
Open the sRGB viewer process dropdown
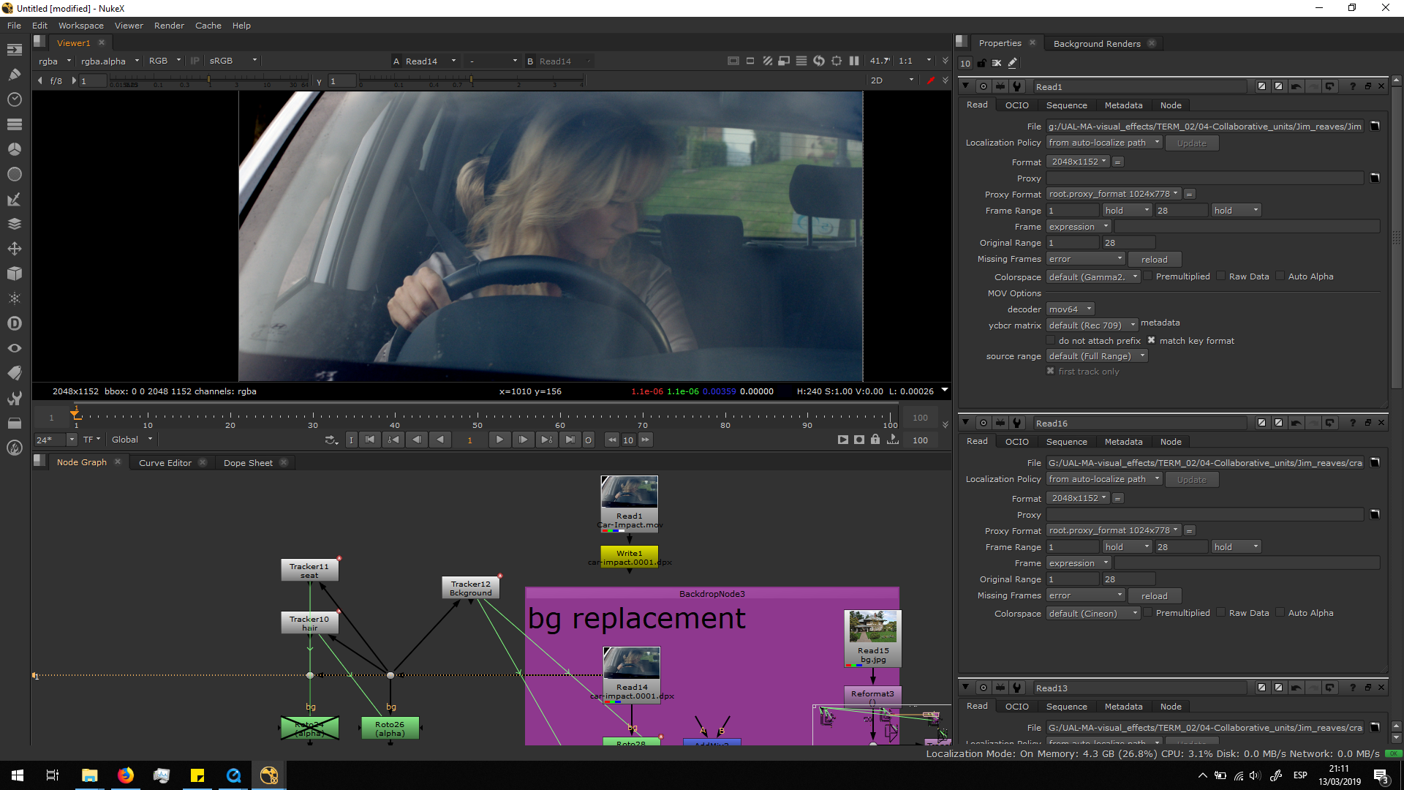coord(233,61)
